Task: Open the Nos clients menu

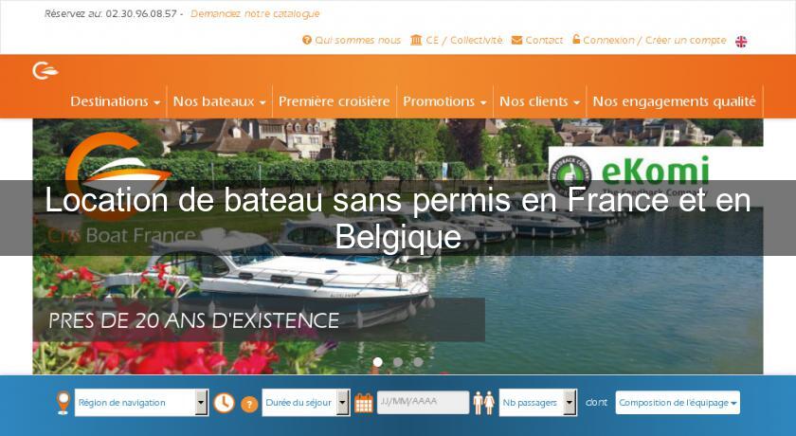Action: [539, 101]
